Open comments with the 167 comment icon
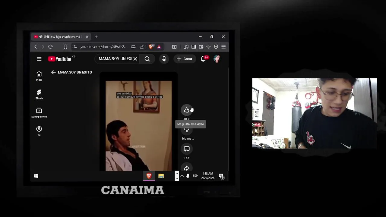The height and width of the screenshot is (217, 386). pos(187,149)
